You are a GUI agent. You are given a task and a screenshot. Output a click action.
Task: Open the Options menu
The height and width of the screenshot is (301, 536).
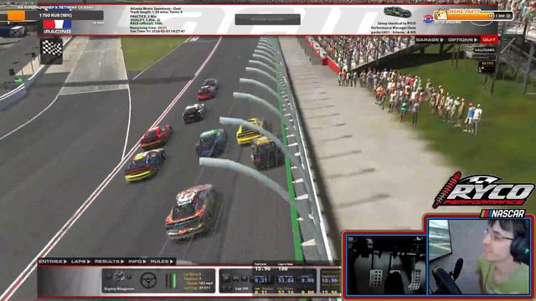click(462, 40)
